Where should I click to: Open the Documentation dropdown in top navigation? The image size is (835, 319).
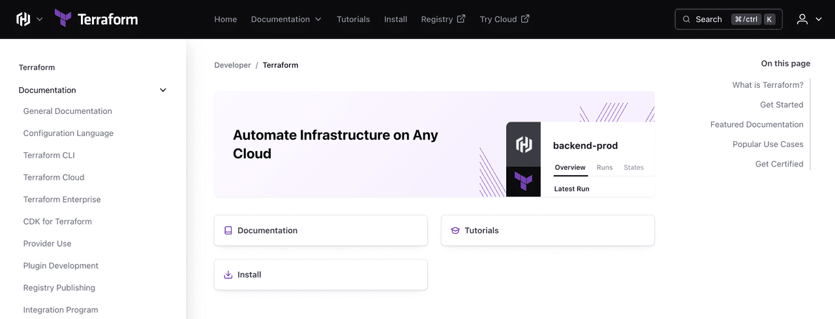(286, 20)
